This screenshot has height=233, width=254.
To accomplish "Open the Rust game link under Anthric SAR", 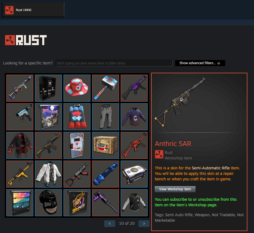I will pyautogui.click(x=169, y=153).
